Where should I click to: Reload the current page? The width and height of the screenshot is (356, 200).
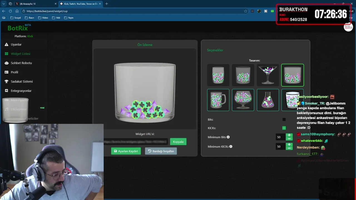point(10,11)
